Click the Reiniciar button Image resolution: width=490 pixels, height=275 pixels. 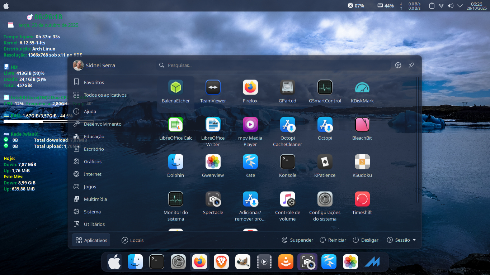(333, 240)
